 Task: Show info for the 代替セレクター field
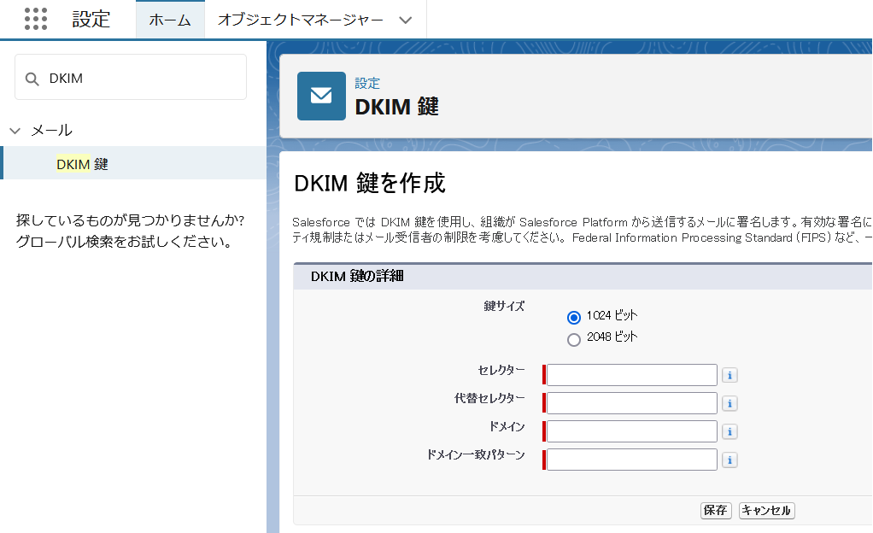click(x=729, y=403)
